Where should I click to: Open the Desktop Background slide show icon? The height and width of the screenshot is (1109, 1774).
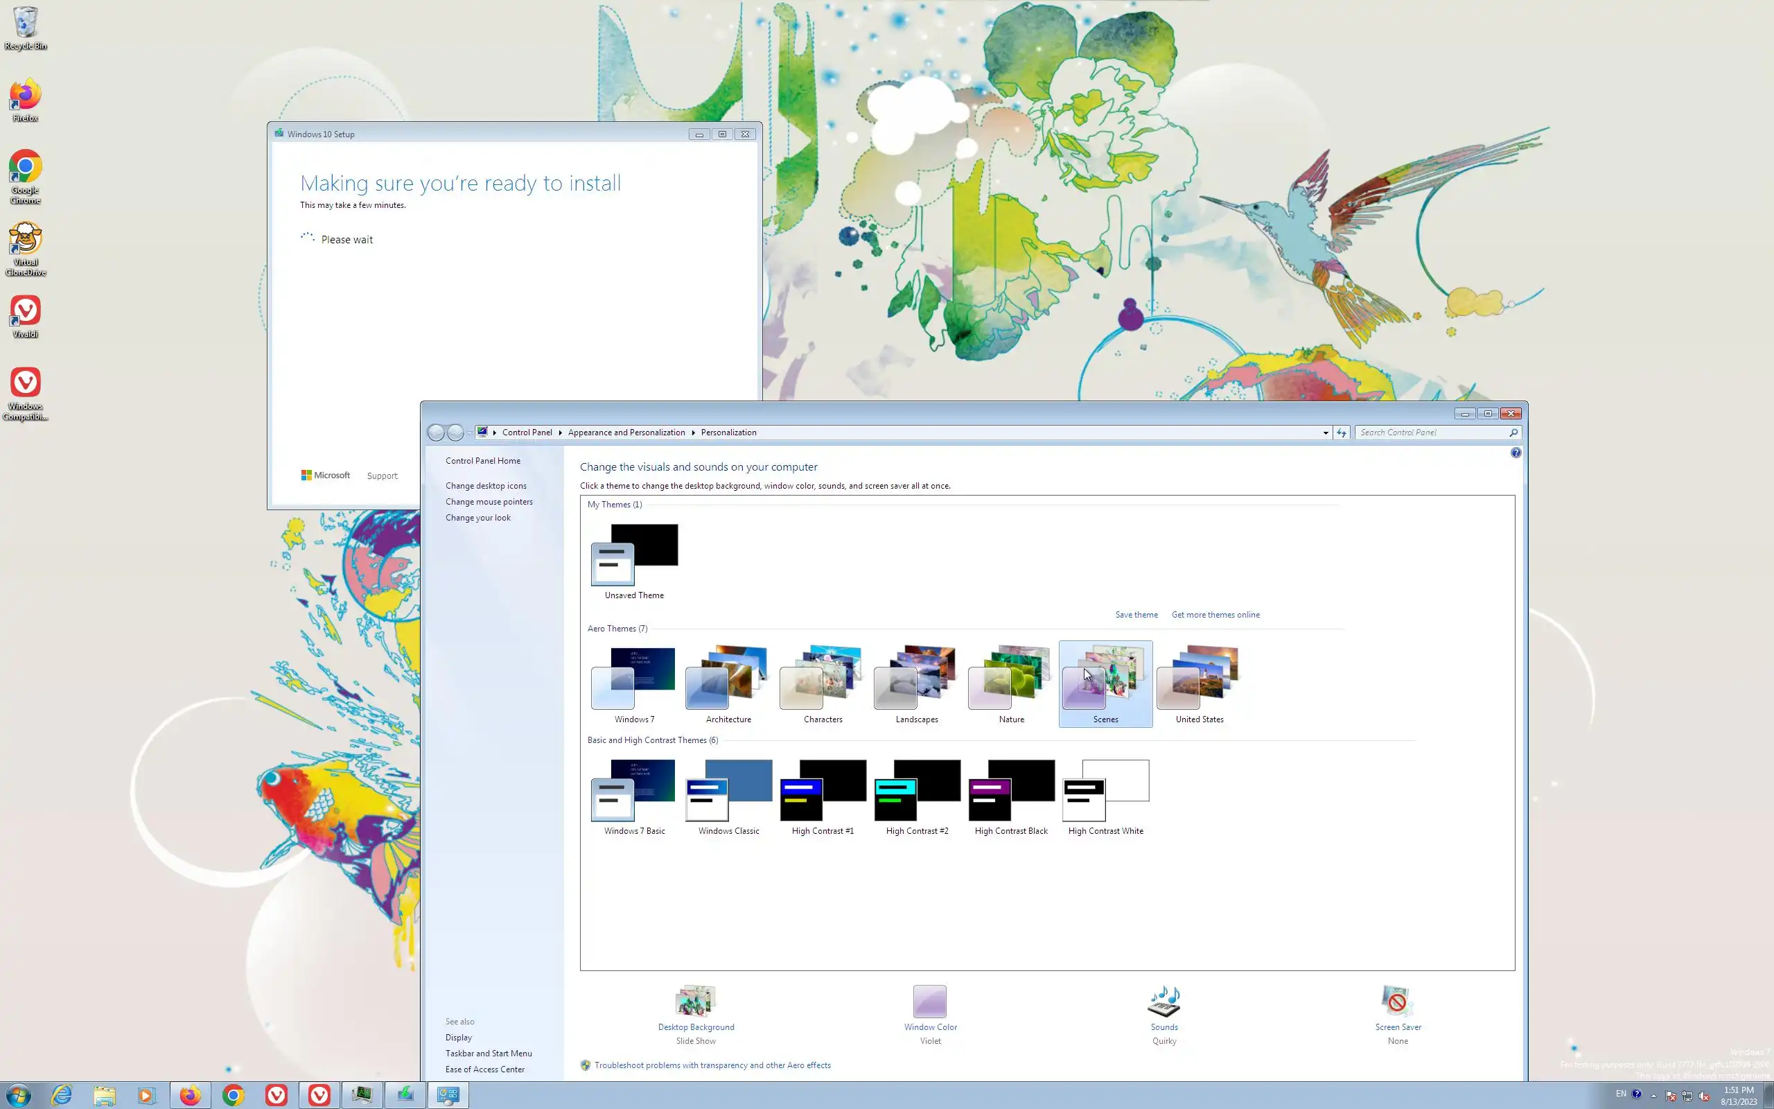click(x=696, y=1001)
